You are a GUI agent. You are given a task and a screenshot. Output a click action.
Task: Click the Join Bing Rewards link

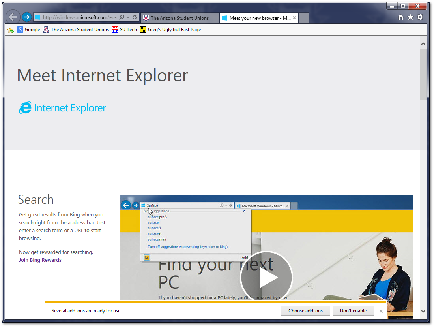tap(40, 260)
